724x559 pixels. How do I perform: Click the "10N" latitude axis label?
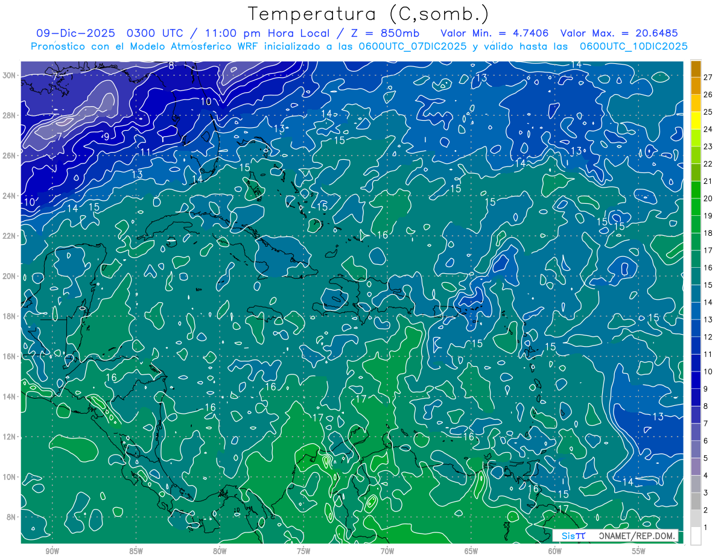click(x=10, y=477)
